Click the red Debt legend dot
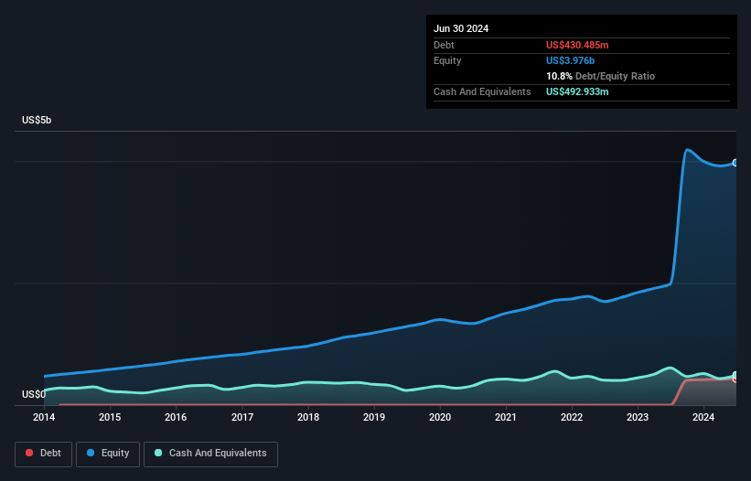The width and height of the screenshot is (751, 481). [29, 453]
